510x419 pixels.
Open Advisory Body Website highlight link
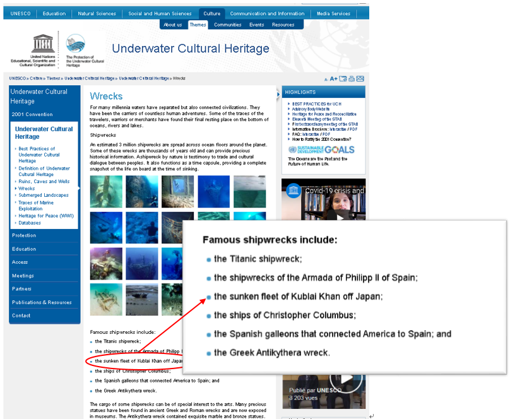pyautogui.click(x=311, y=109)
